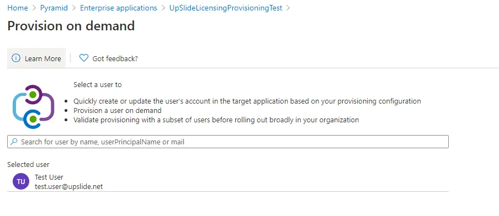Click the test.user@upslide.net email text
The image size is (499, 216).
point(69,186)
